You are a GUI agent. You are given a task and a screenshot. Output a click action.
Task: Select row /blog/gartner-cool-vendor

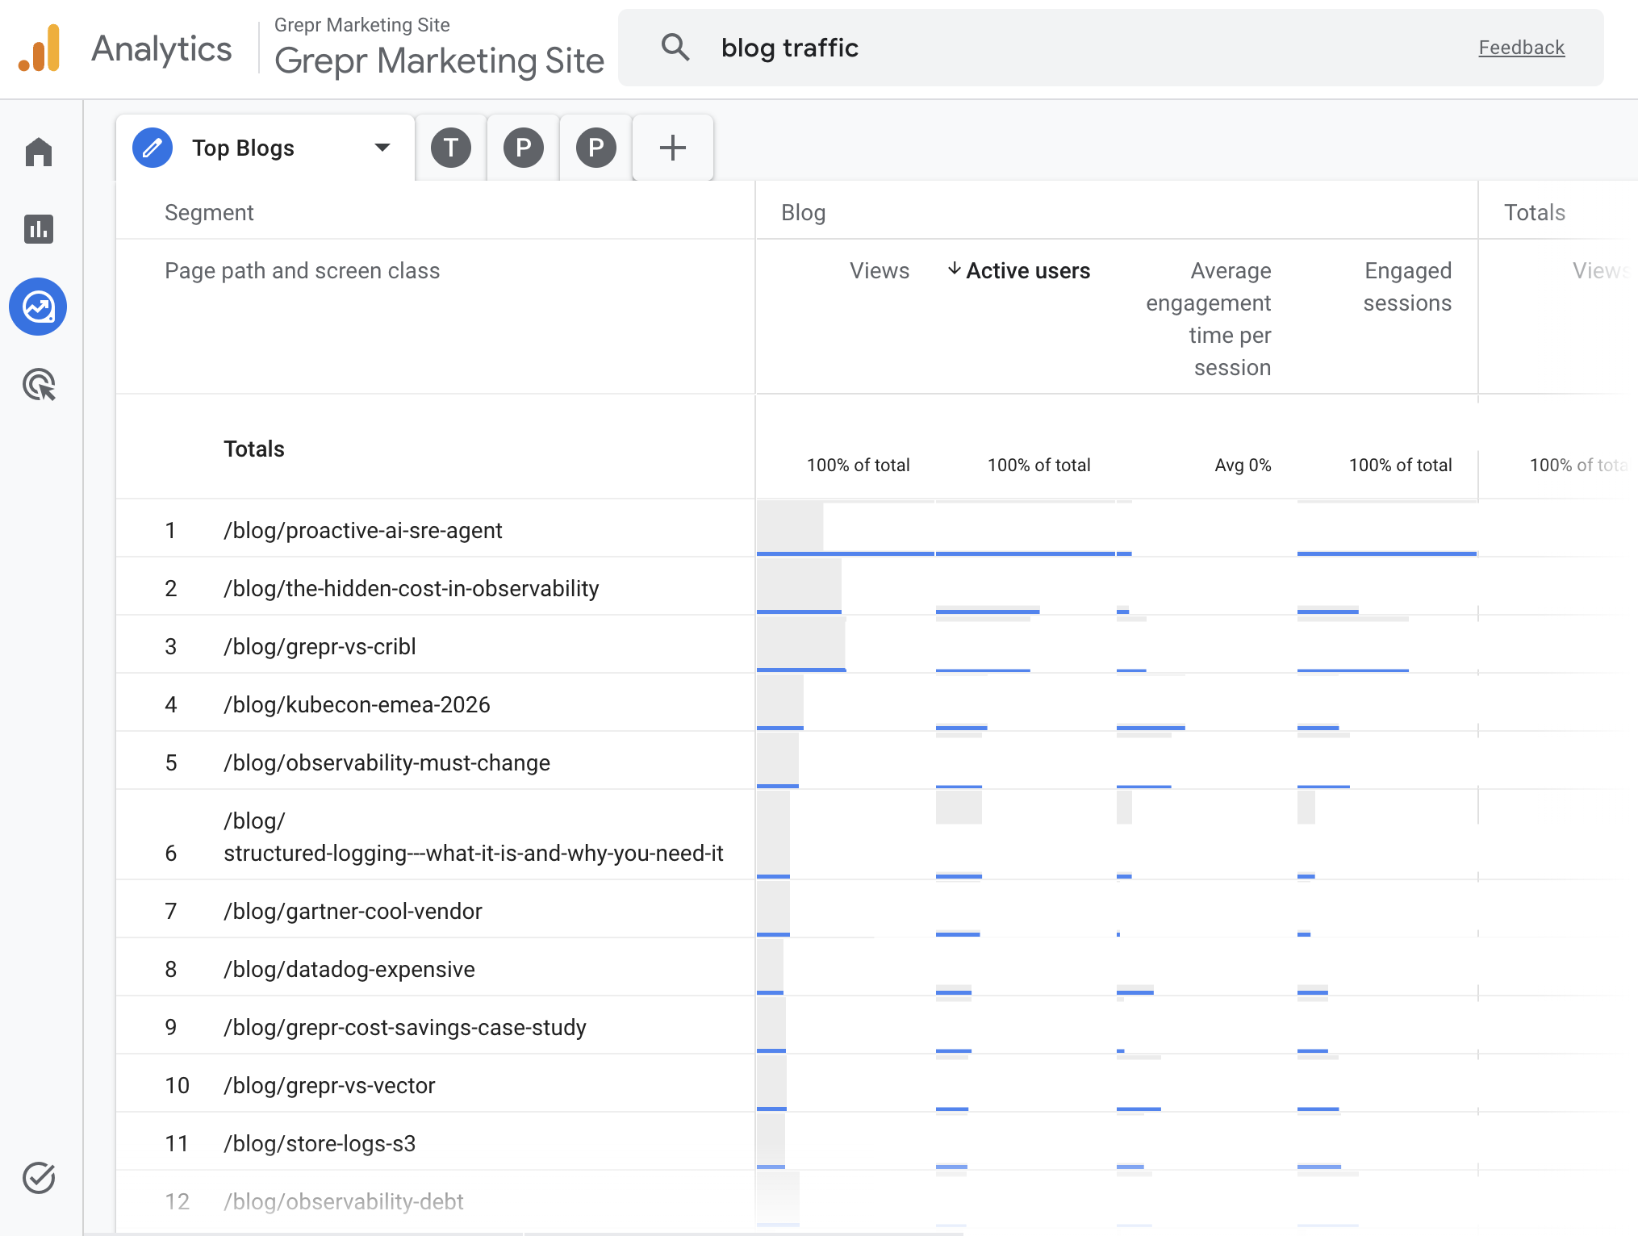point(353,911)
